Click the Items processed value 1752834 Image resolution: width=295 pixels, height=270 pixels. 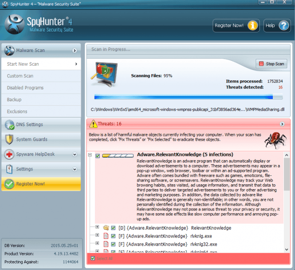tap(275, 81)
